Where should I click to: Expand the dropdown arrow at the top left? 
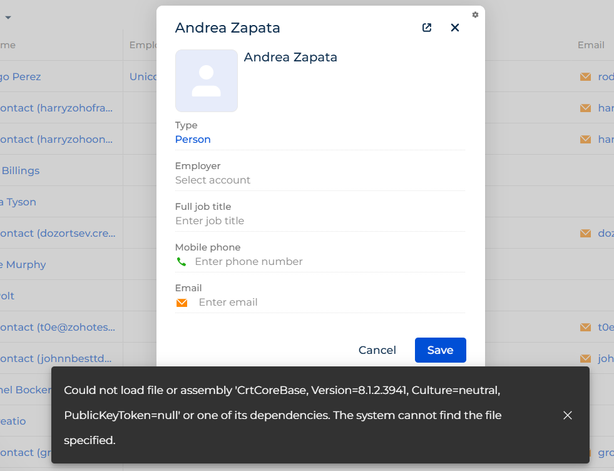[x=8, y=18]
